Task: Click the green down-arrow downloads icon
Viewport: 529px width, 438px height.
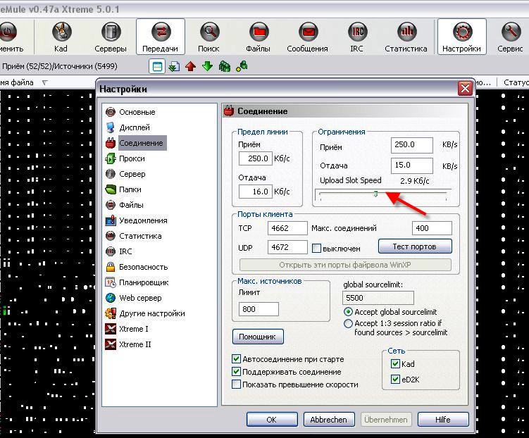Action: [x=207, y=66]
